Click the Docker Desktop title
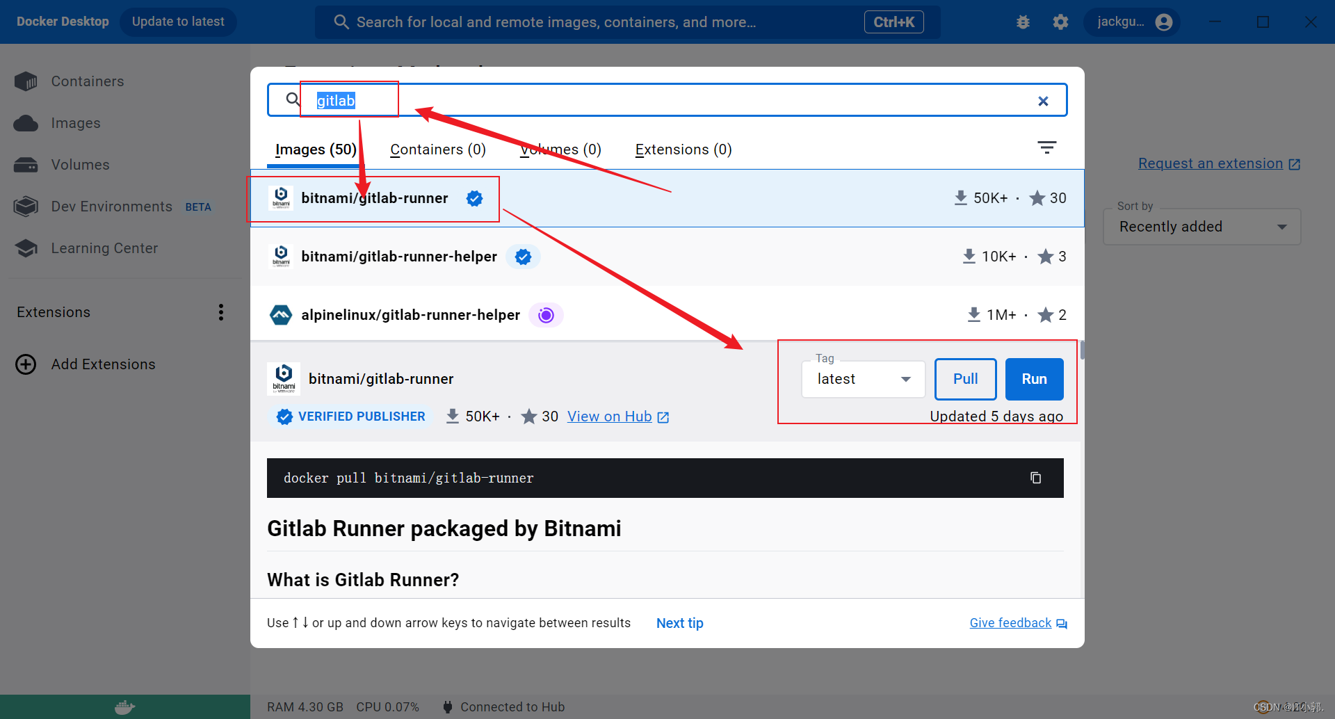 pyautogui.click(x=63, y=22)
